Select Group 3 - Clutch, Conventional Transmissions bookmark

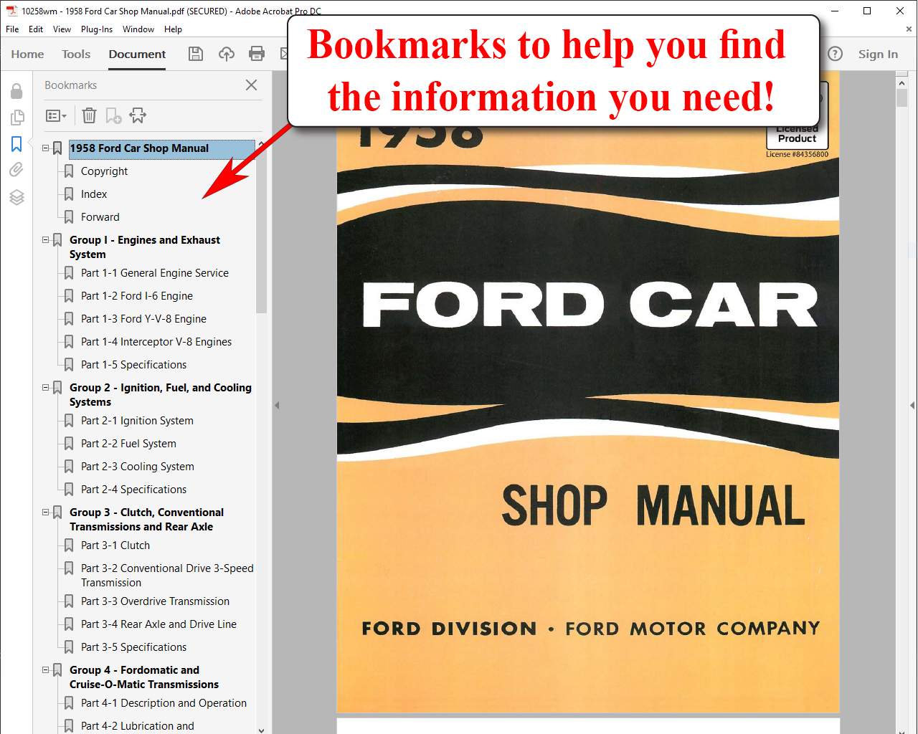[x=146, y=520]
